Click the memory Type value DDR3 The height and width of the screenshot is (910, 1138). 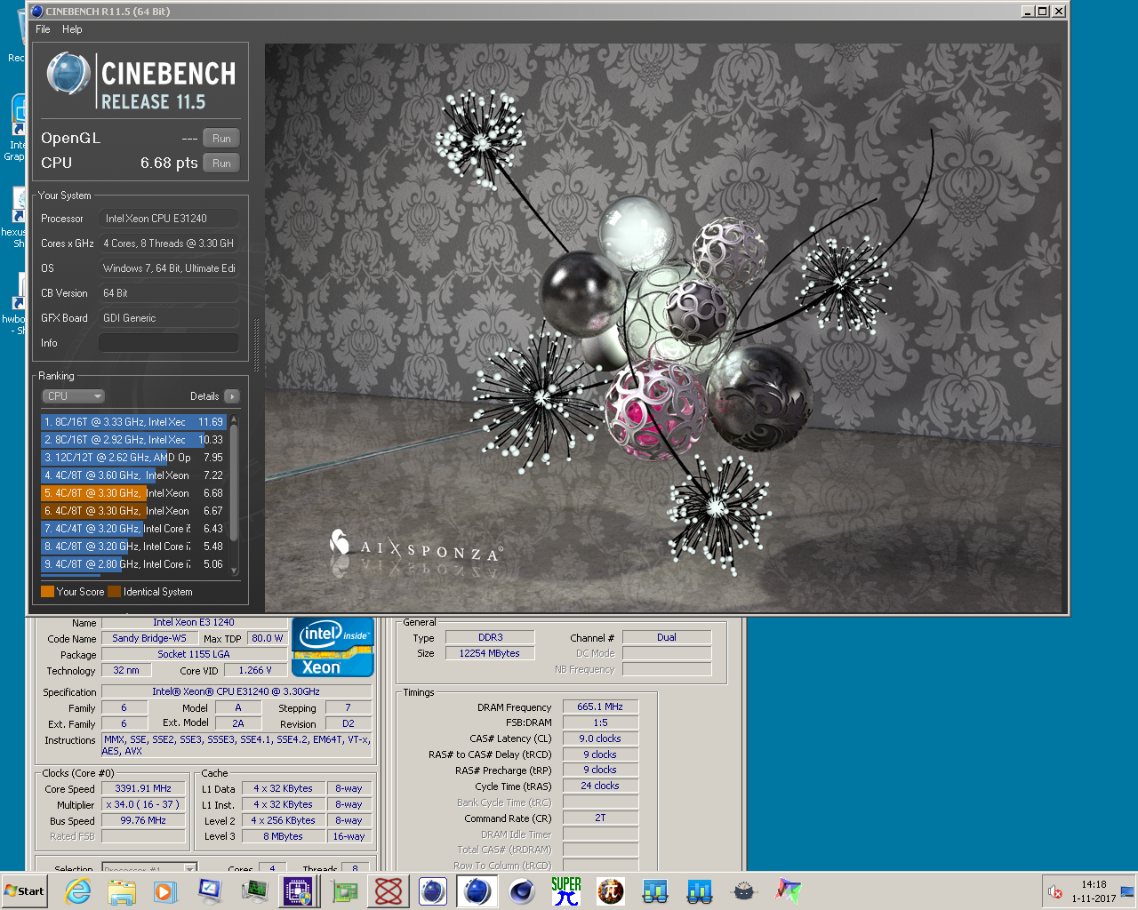click(x=490, y=638)
